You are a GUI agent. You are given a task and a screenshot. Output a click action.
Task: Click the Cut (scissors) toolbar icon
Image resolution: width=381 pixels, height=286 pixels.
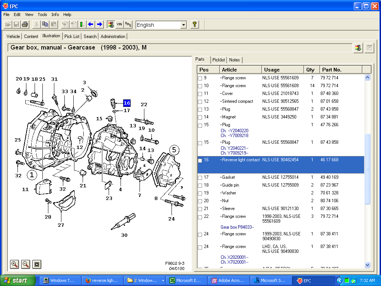coord(36,24)
